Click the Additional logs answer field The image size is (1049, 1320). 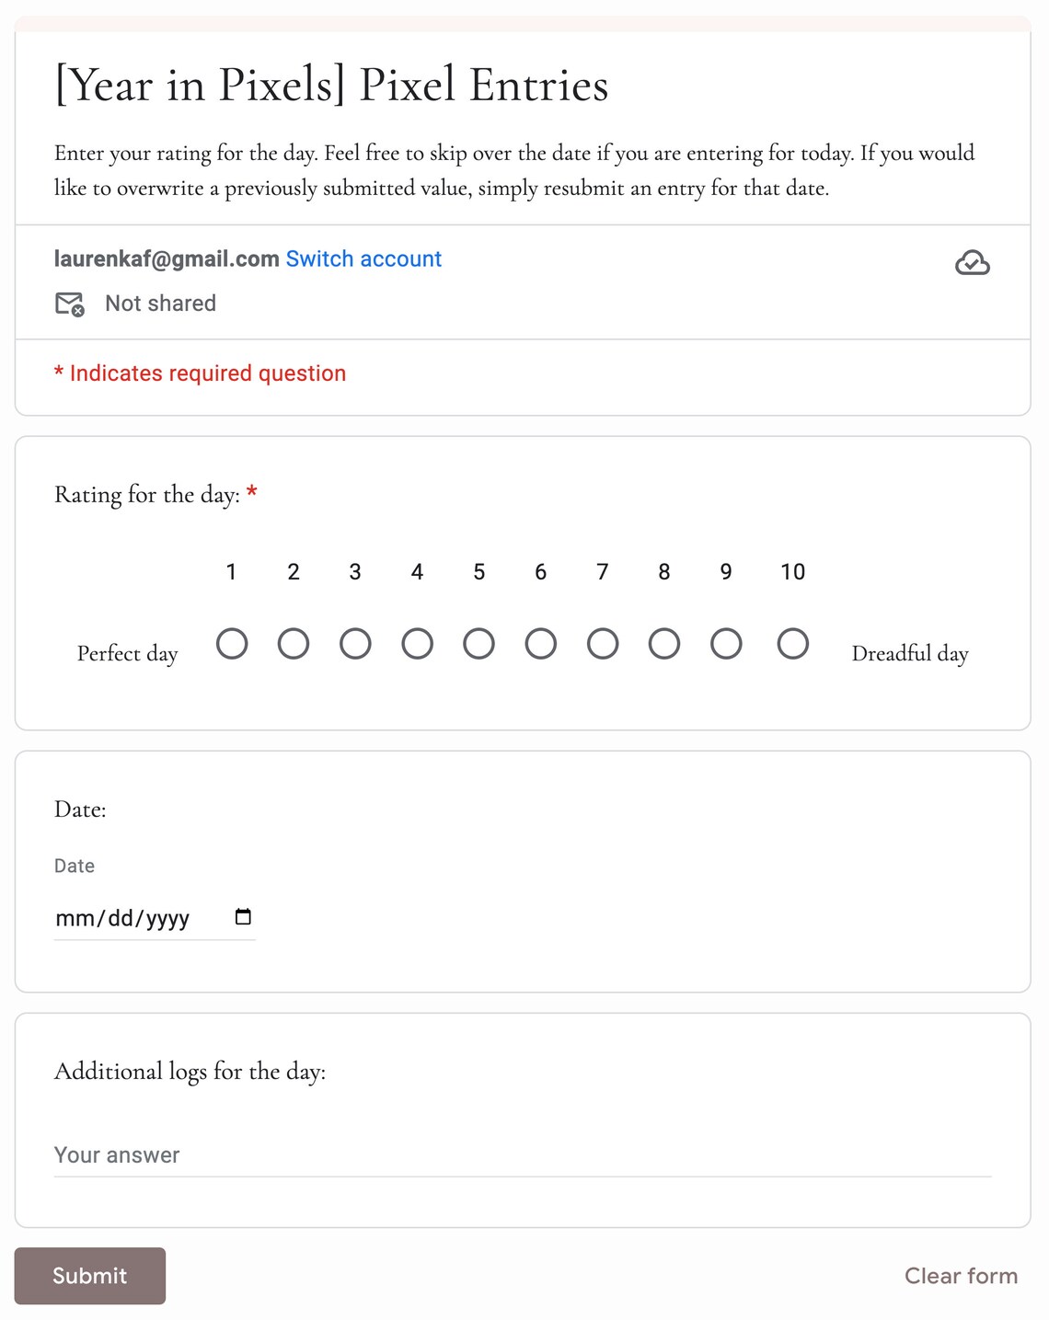[523, 1155]
